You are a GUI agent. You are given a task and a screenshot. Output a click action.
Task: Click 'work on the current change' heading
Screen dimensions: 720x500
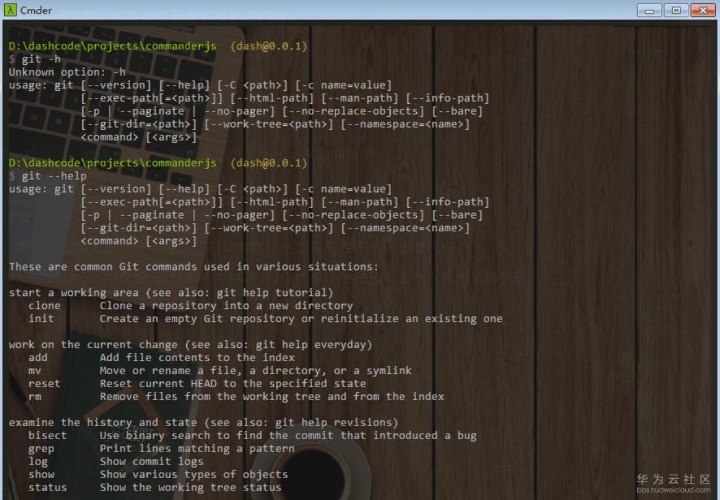pos(190,345)
